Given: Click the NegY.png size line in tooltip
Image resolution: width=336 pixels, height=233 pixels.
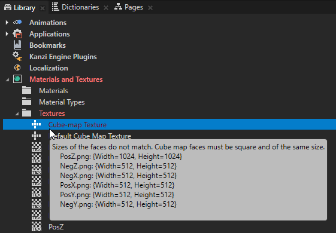Looking at the screenshot, I should click(x=118, y=204).
